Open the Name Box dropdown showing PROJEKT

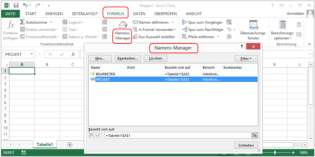[32, 54]
